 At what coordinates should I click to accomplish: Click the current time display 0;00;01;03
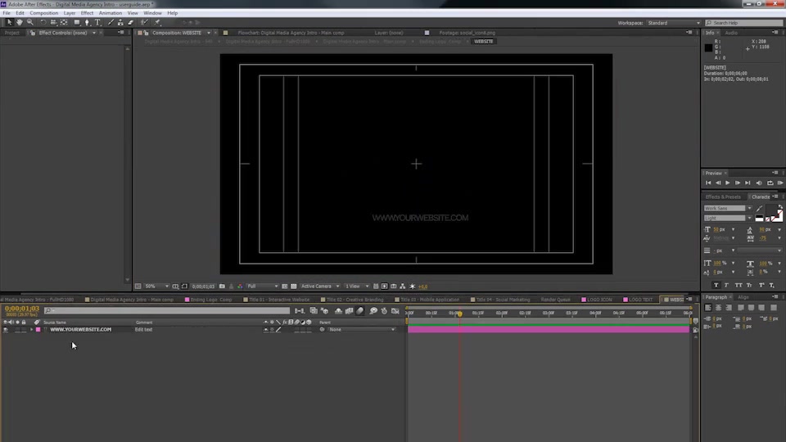(22, 309)
